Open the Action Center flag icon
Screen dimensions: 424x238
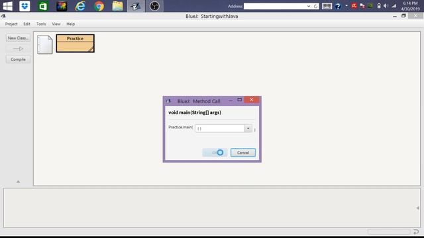click(362, 6)
